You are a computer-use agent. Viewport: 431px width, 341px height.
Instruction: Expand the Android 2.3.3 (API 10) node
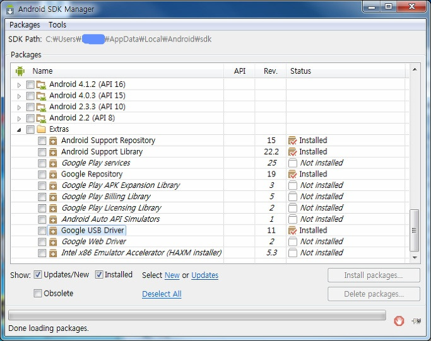19,107
